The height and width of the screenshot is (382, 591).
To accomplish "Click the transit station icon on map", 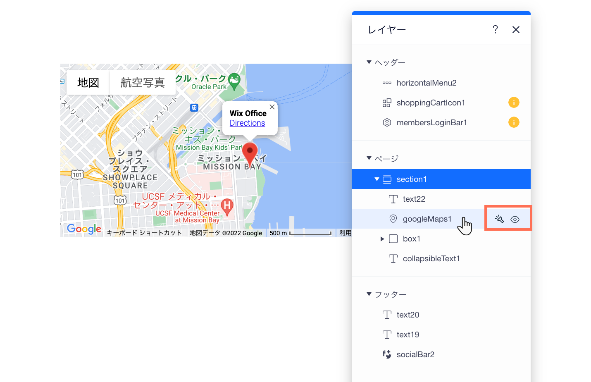I will pyautogui.click(x=194, y=107).
